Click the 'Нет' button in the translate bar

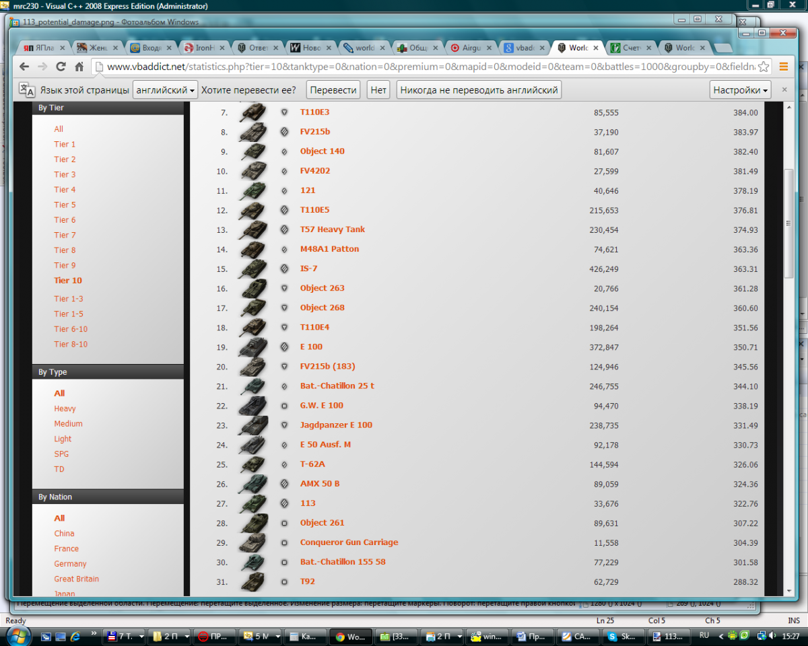point(379,89)
